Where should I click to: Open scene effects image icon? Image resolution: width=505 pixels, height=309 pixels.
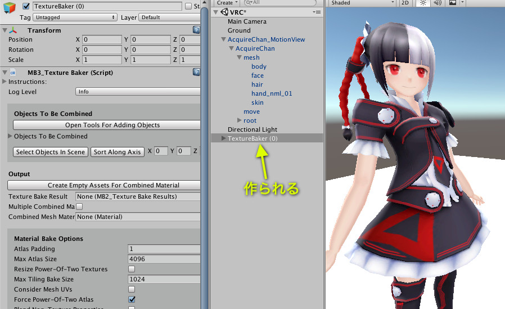[453, 3]
